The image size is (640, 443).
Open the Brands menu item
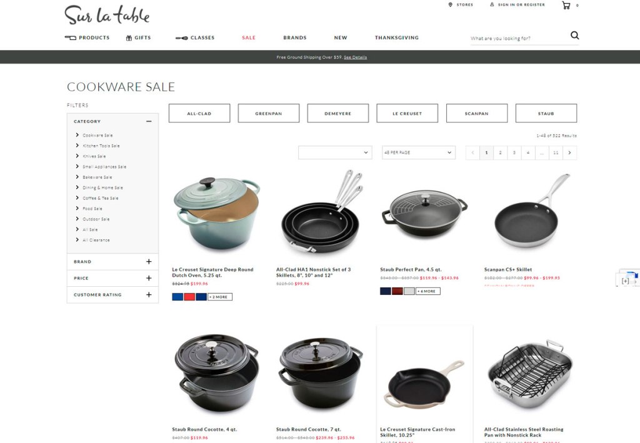(x=295, y=37)
